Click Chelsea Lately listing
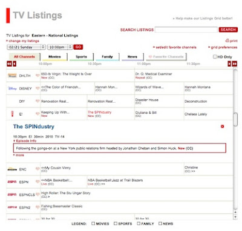 click(x=195, y=114)
